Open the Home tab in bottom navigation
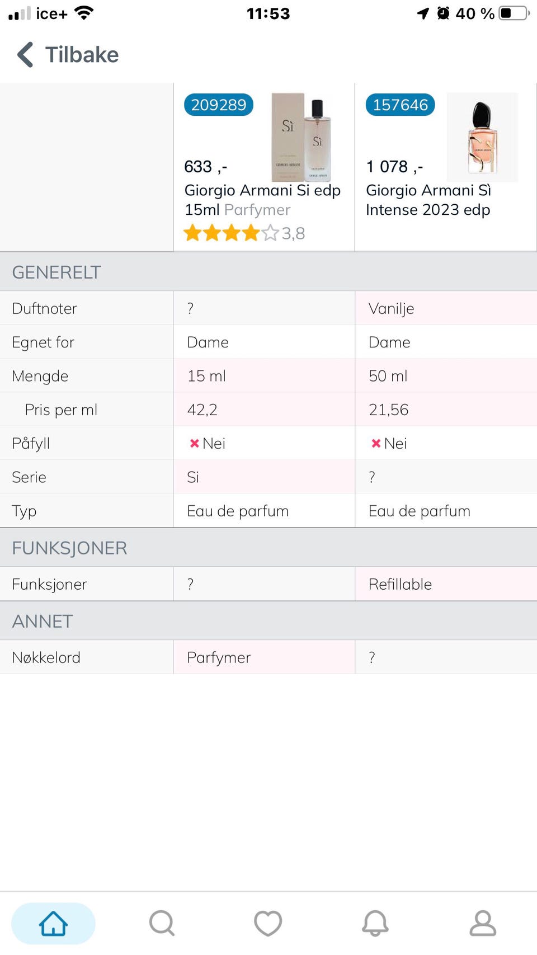537x955 pixels. (53, 923)
